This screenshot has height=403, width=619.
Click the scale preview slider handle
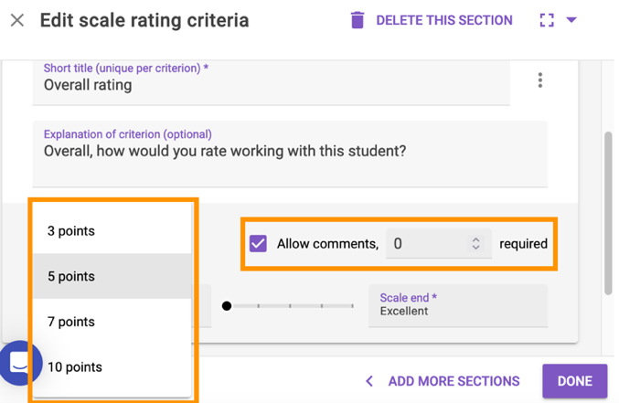click(x=227, y=305)
